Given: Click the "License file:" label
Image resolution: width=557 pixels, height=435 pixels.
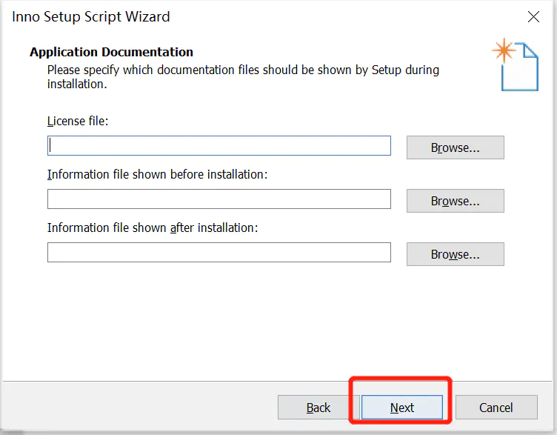Looking at the screenshot, I should coord(78,122).
